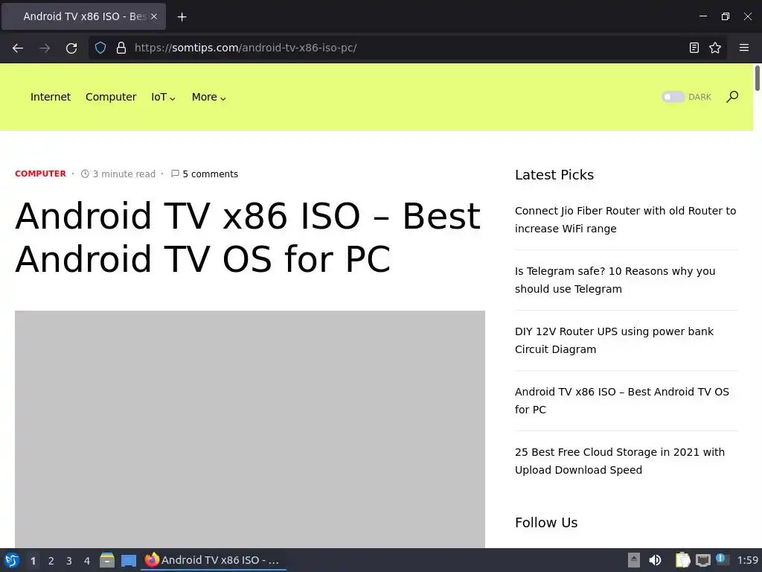This screenshot has height=572, width=762.
Task: Open 25 Best Free Cloud Storage article
Action: click(x=620, y=461)
